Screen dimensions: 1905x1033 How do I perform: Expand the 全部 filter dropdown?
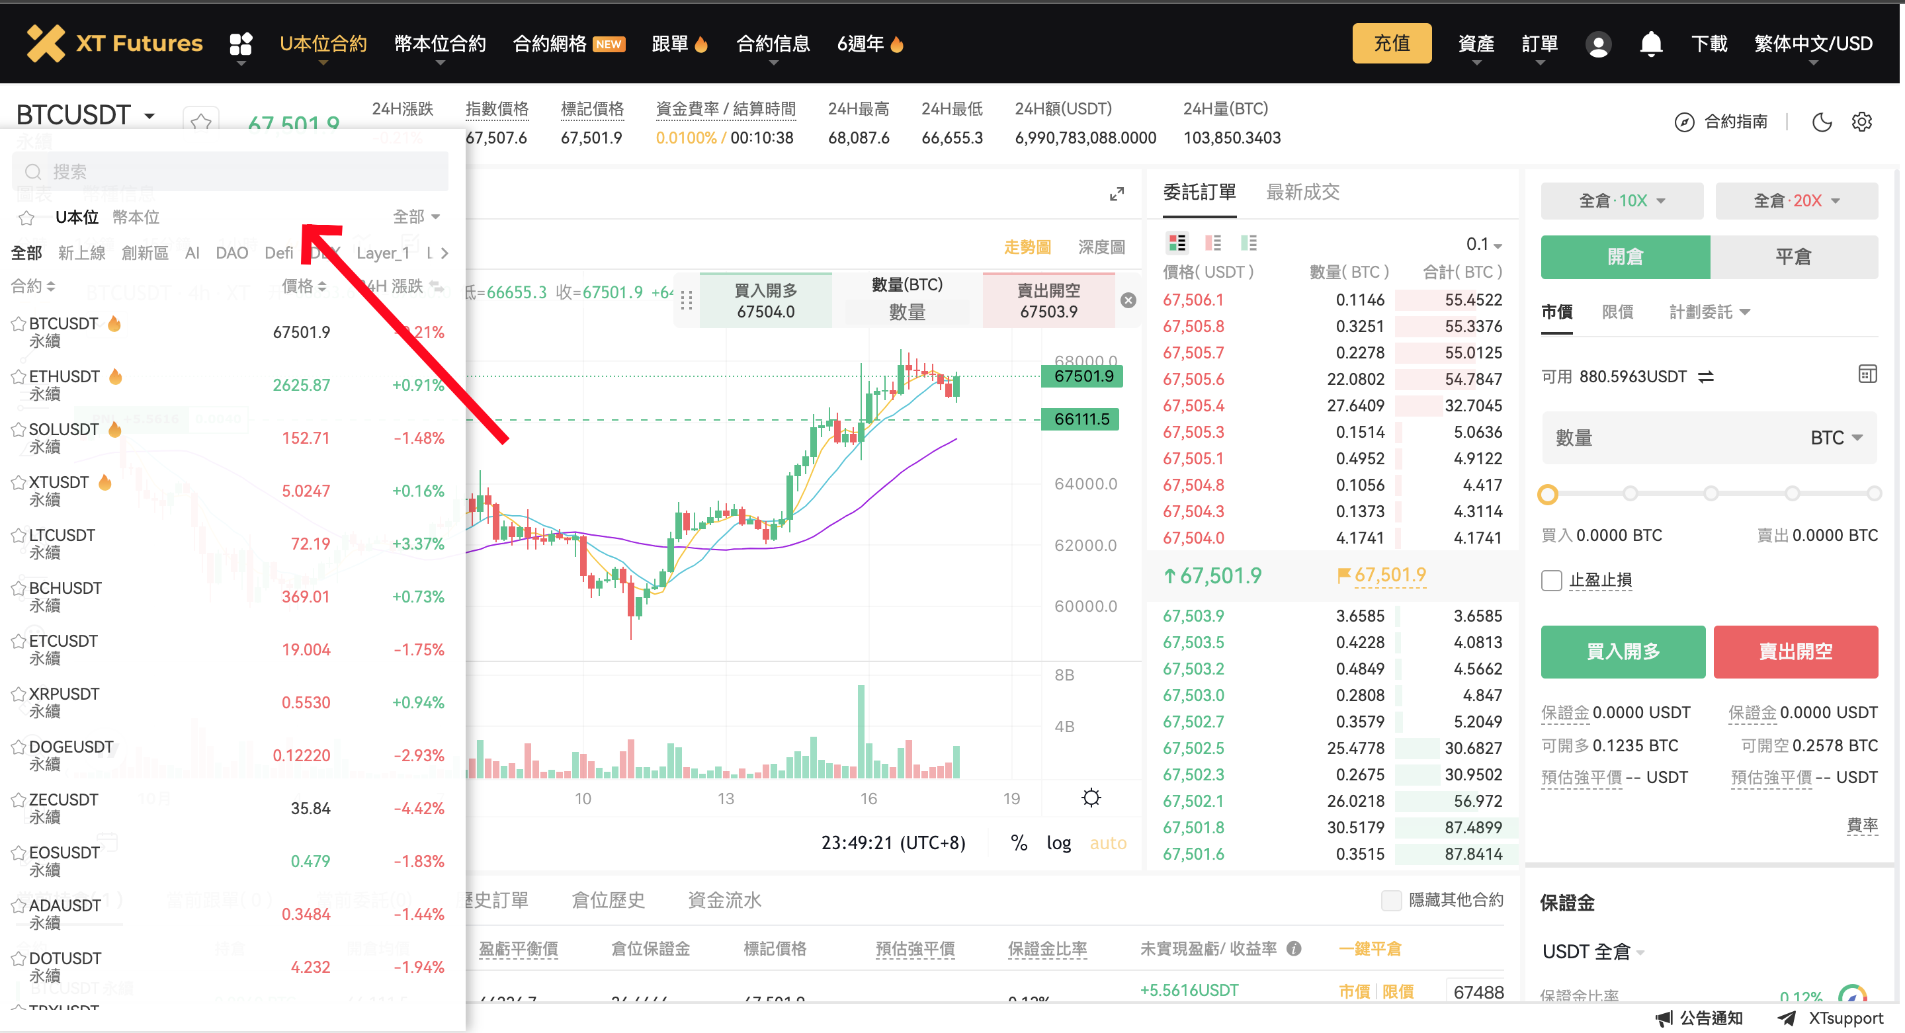pyautogui.click(x=416, y=216)
